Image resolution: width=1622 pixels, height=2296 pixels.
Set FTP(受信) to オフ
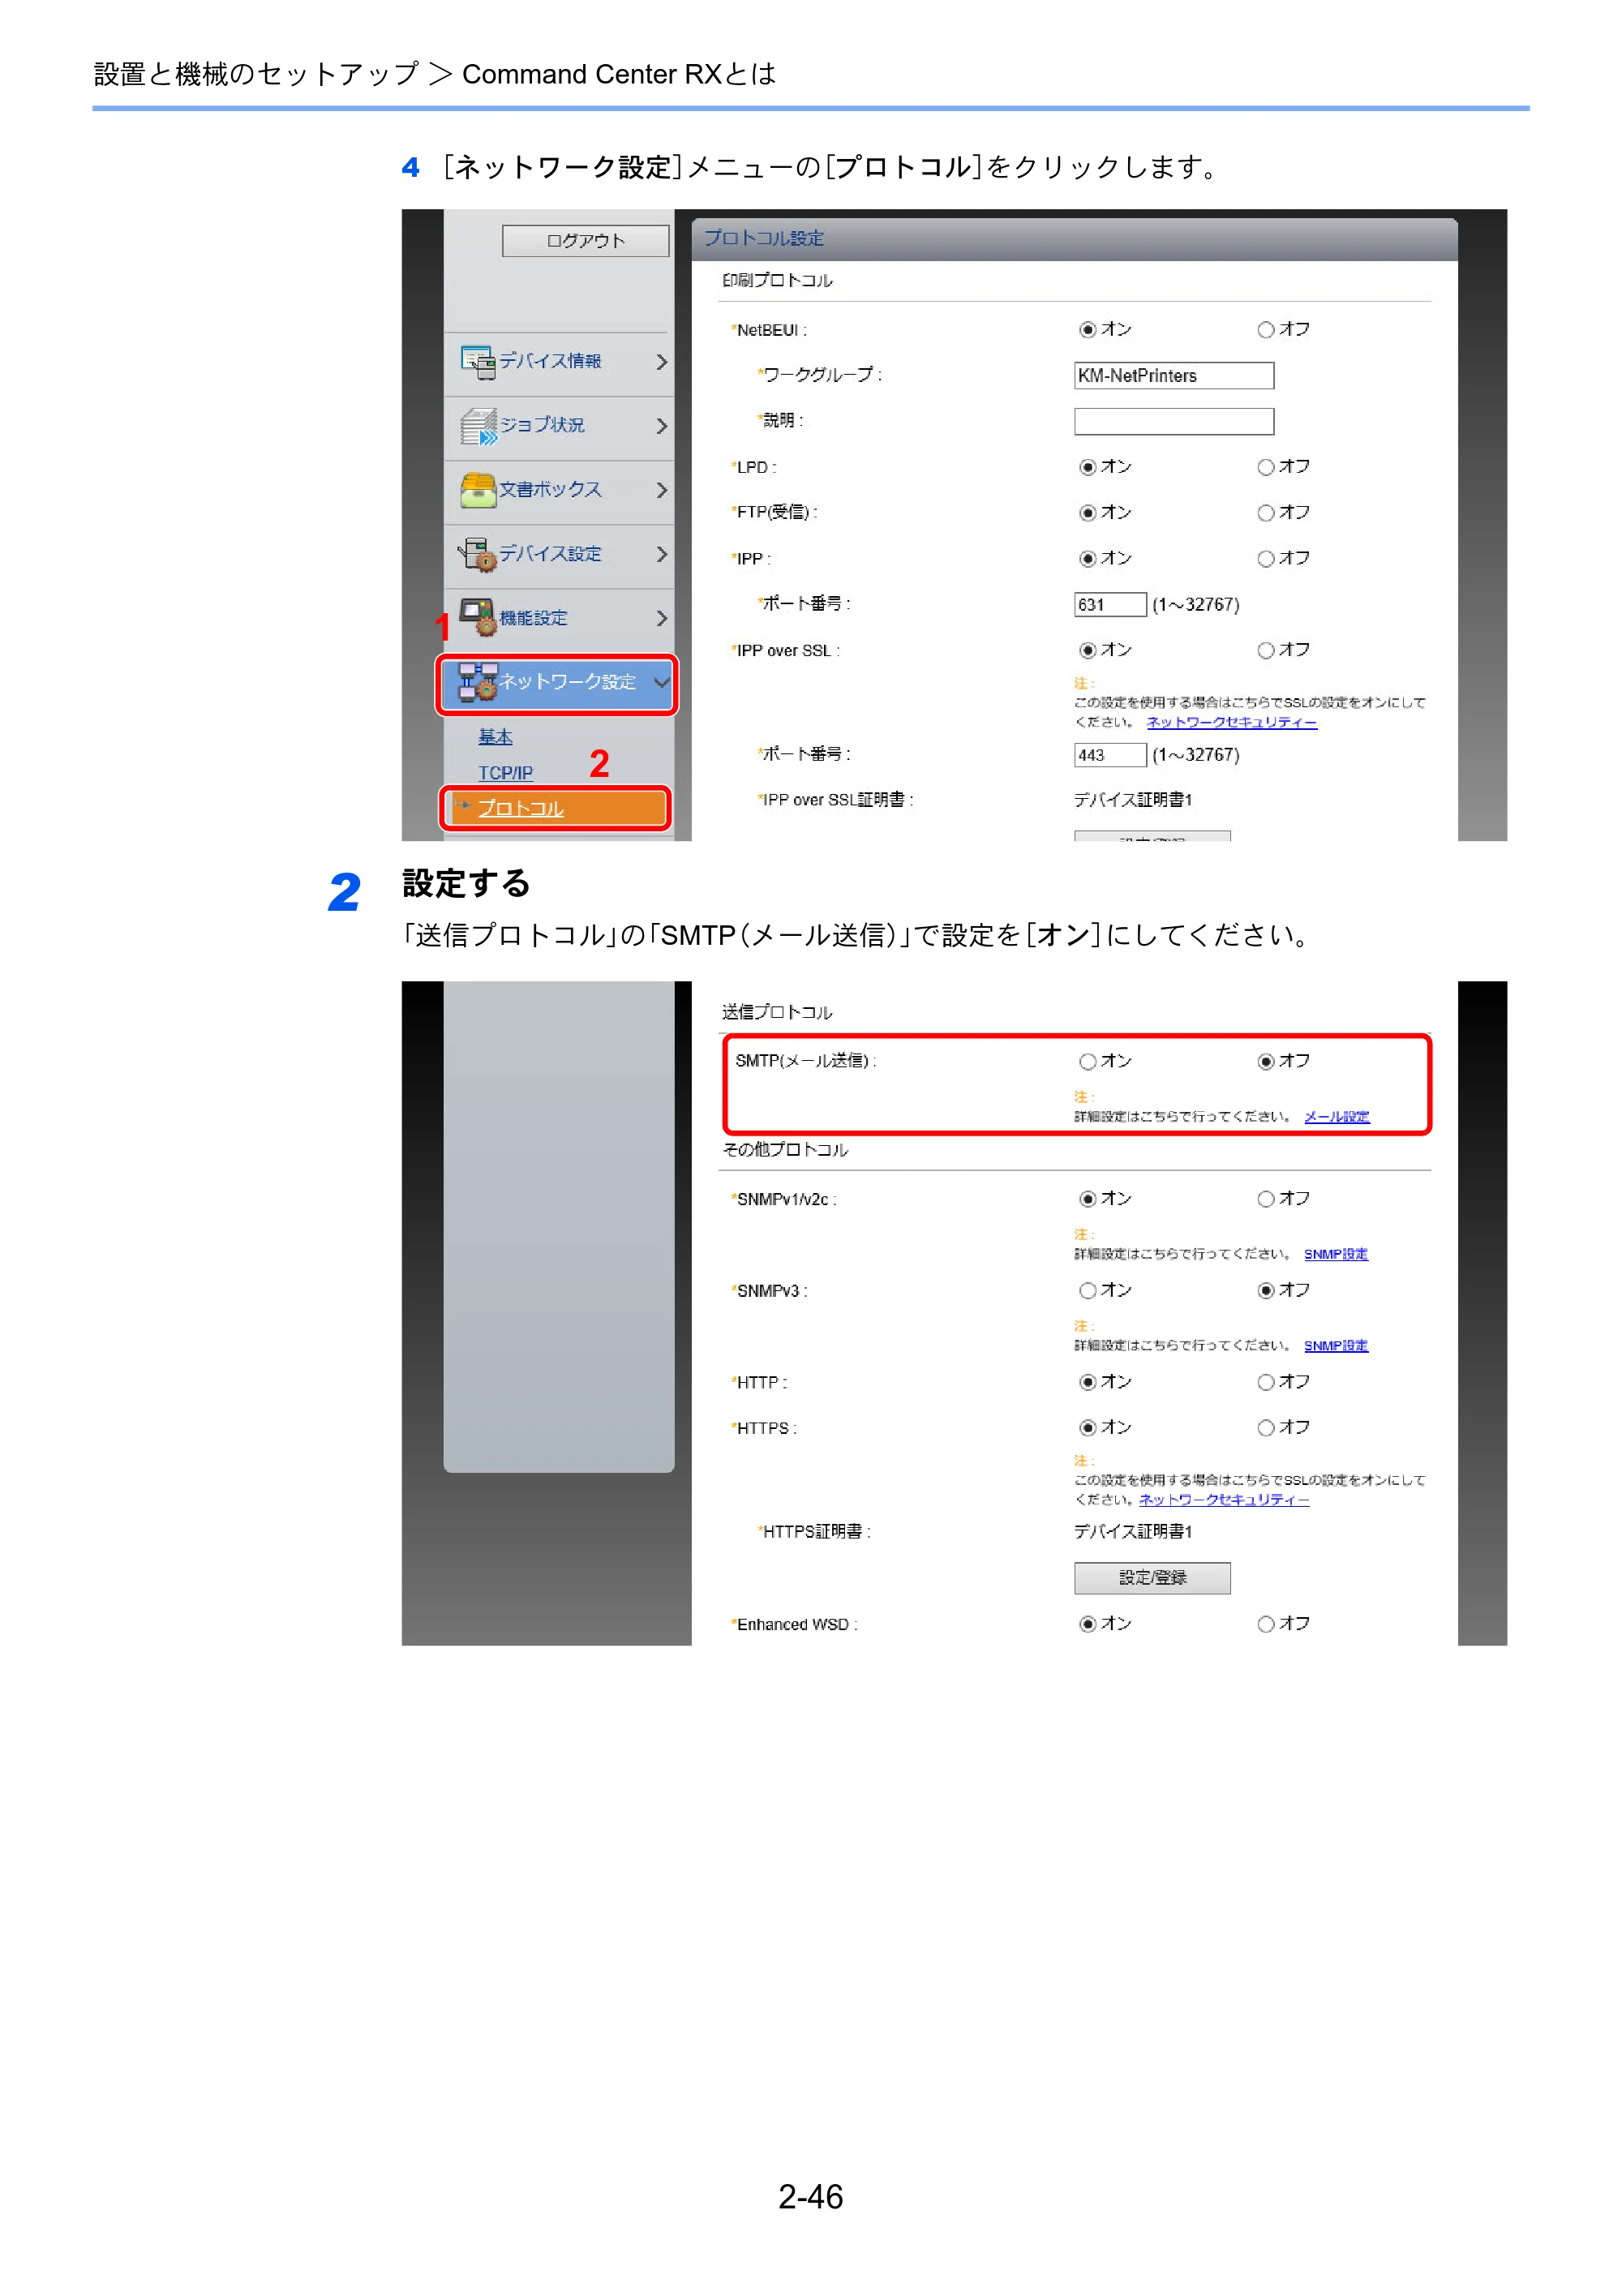point(1265,513)
